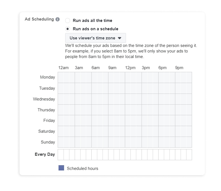Click the Ad Scheduling info icon
The width and height of the screenshot is (221, 191).
pyautogui.click(x=57, y=19)
